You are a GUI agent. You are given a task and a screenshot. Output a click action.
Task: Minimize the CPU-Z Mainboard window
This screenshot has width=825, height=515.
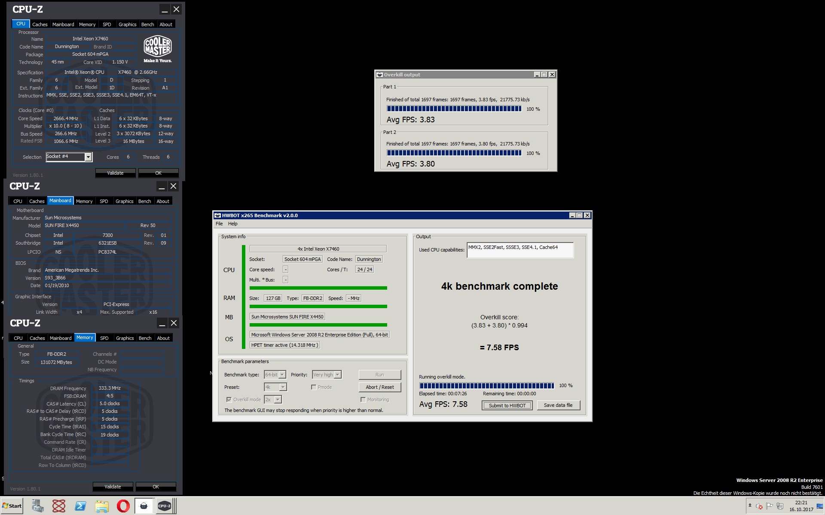(162, 186)
